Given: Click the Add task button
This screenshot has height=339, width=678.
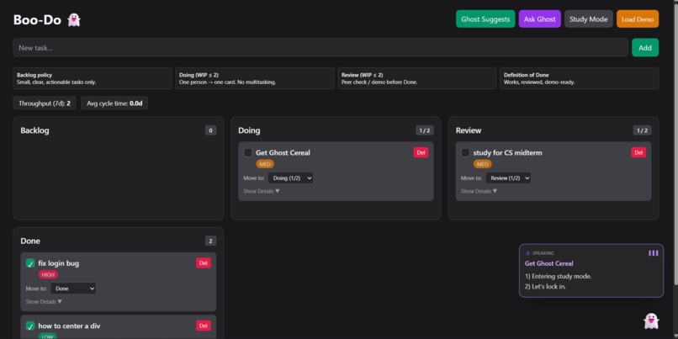Looking at the screenshot, I should click(x=645, y=48).
